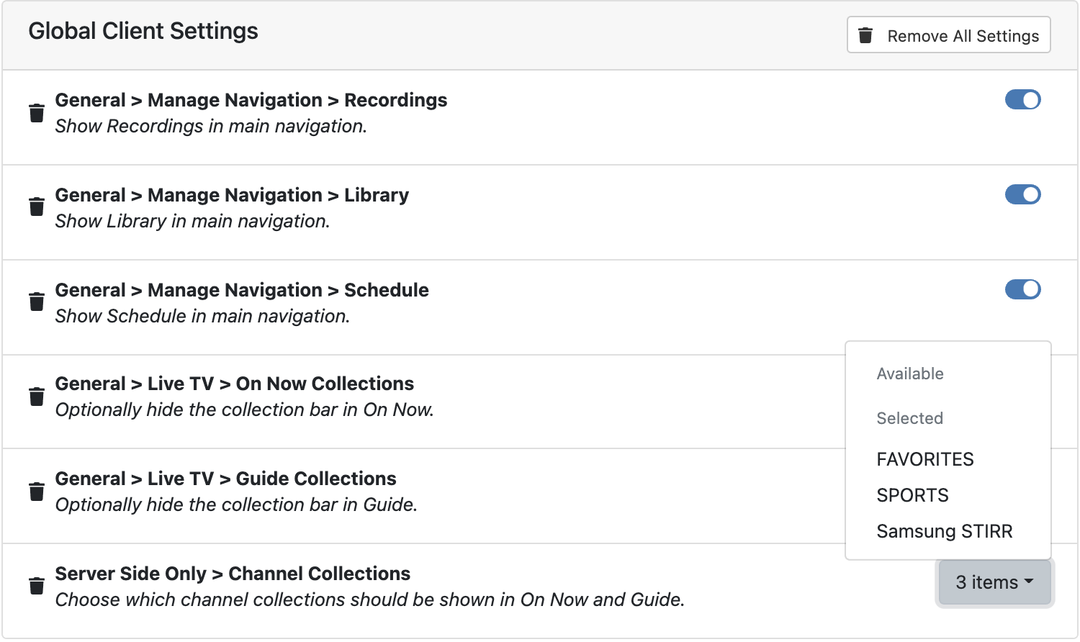Select FAVORITES in the collections dropdown

pyautogui.click(x=924, y=459)
